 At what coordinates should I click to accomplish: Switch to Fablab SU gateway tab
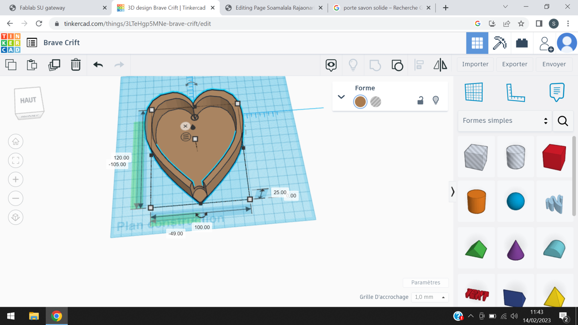[57, 8]
